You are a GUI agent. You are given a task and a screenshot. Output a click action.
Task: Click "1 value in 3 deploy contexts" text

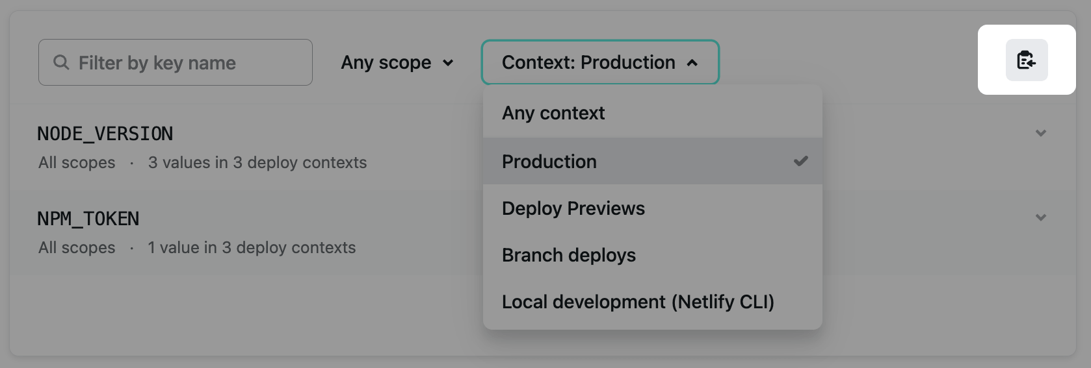tap(251, 247)
